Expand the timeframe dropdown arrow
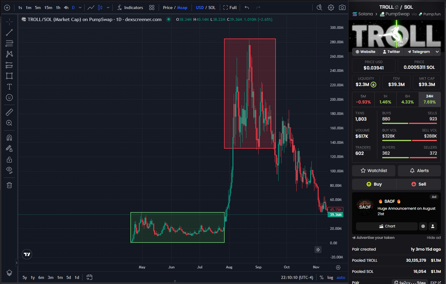This screenshot has height=284, width=446. 80,7
